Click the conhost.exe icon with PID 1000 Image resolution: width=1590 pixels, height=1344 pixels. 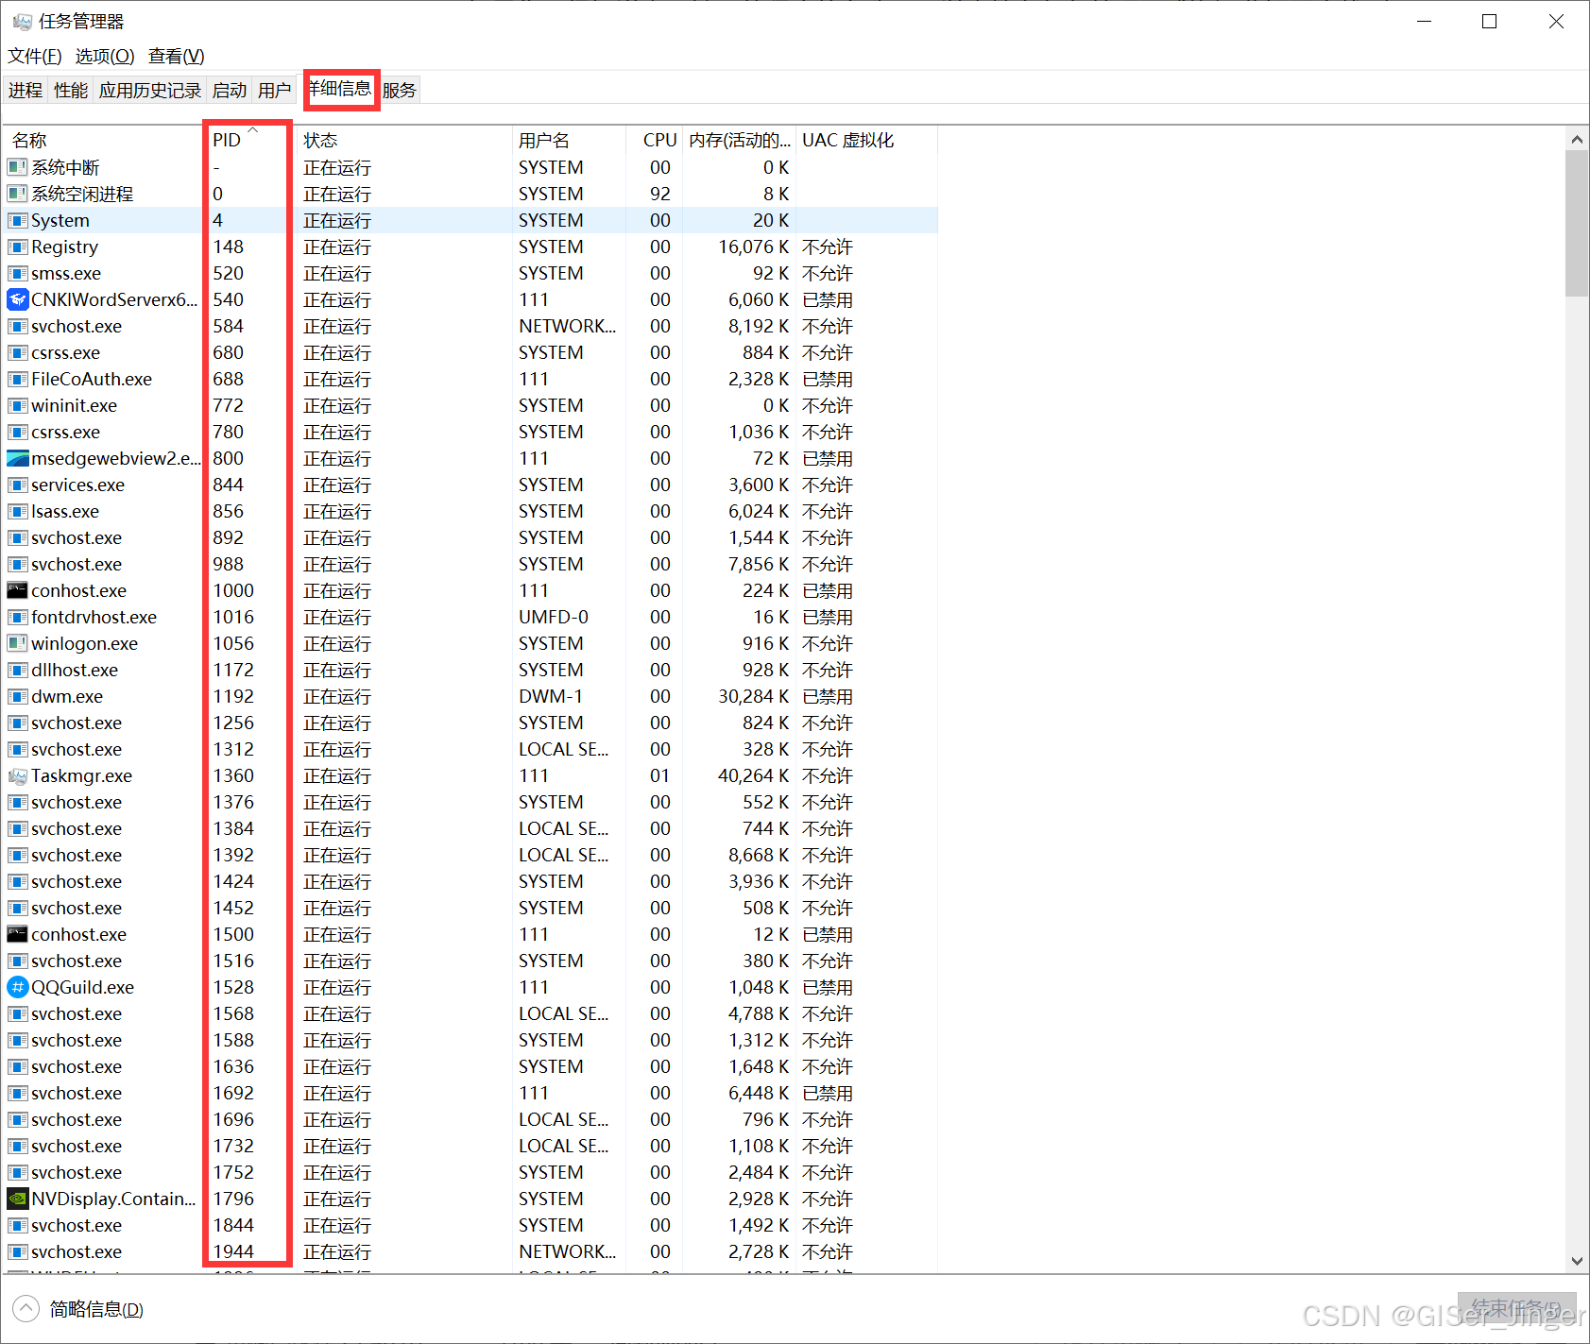click(x=17, y=590)
